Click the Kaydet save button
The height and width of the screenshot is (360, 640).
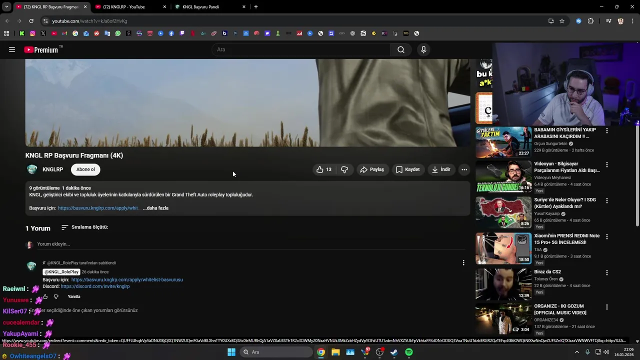click(x=408, y=169)
